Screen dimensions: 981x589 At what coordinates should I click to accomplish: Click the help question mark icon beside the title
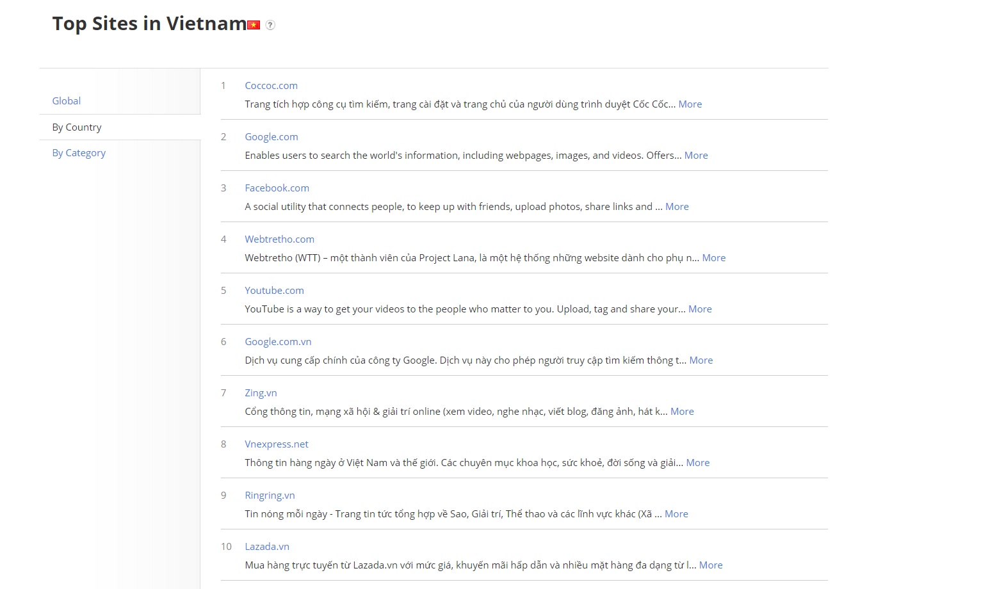[x=270, y=25]
